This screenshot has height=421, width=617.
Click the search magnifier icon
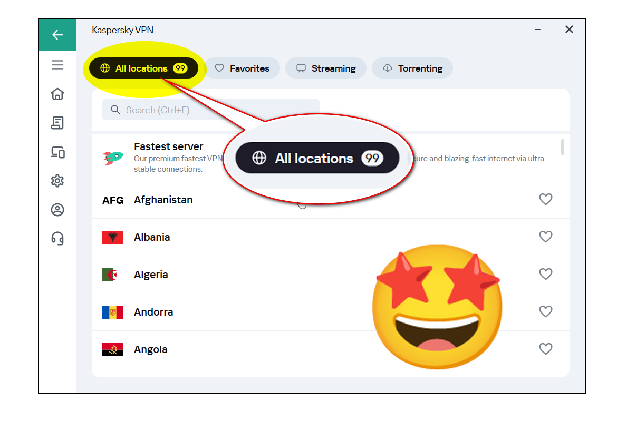coord(115,110)
